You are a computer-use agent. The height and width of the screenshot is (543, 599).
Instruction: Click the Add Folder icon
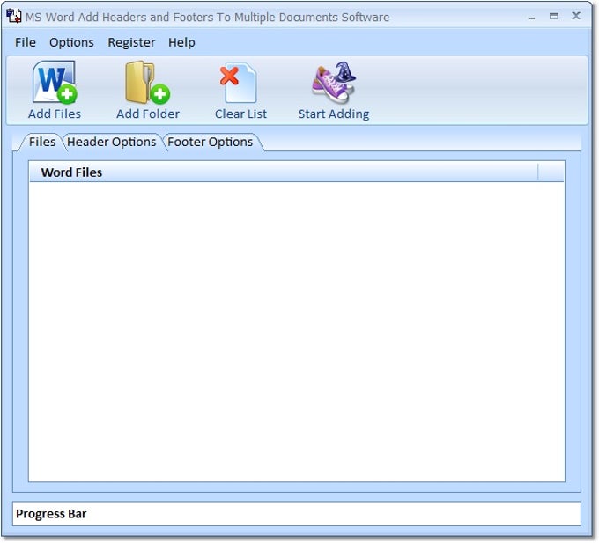[147, 83]
